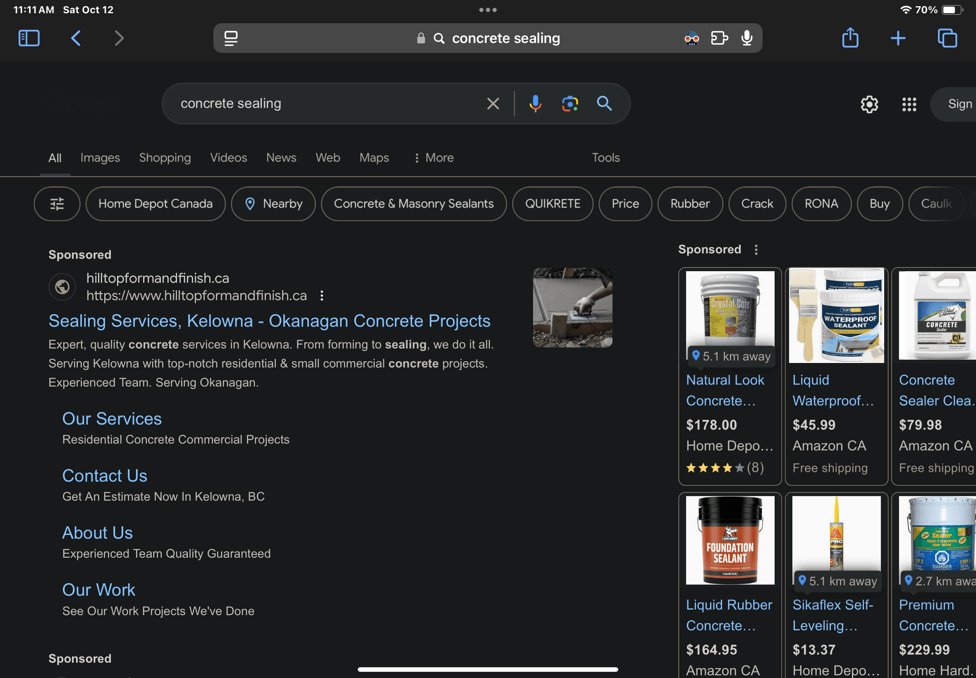The image size is (976, 678).
Task: Open Liquid Waterproof sealant product at $45.99
Action: (836, 376)
